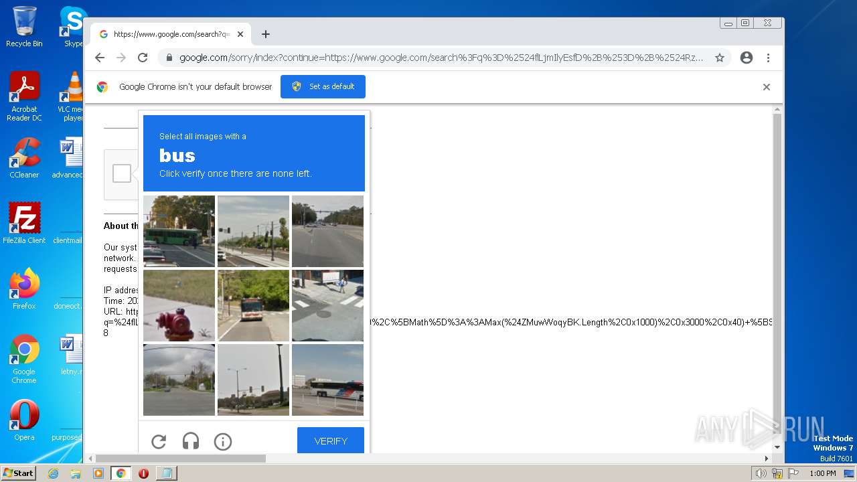The image size is (857, 482).
Task: Open the reCAPTCHA help info icon
Action: click(x=223, y=441)
